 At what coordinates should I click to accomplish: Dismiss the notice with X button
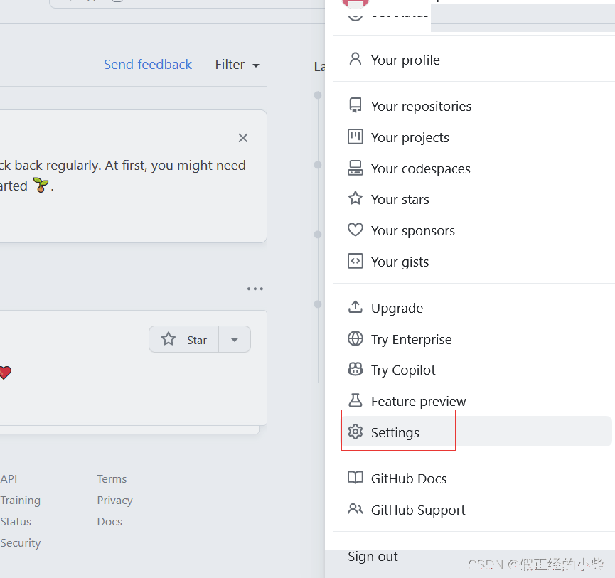(243, 138)
